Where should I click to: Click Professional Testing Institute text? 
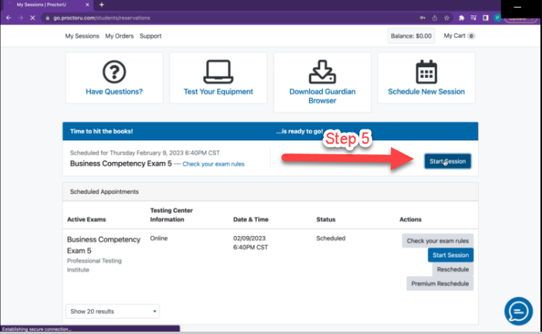pos(94,265)
